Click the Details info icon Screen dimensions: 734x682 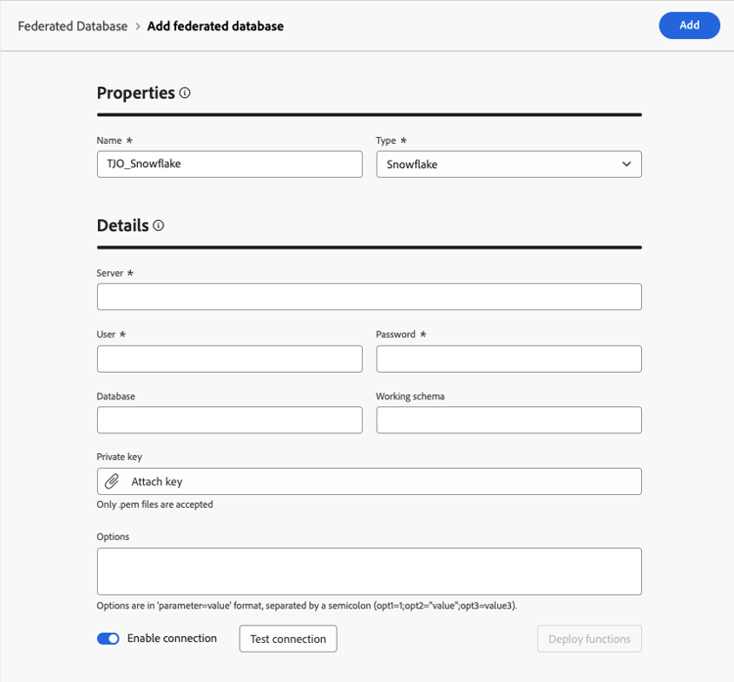point(159,226)
